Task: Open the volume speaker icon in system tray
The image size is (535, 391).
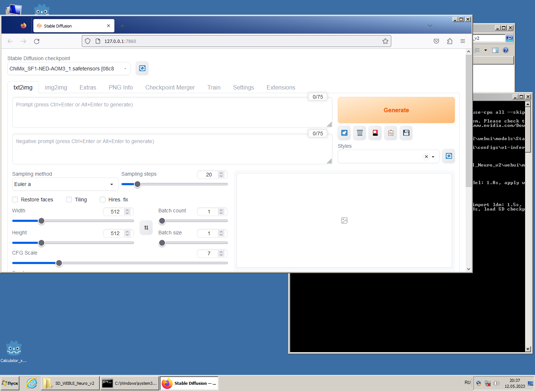Action: click(x=496, y=383)
